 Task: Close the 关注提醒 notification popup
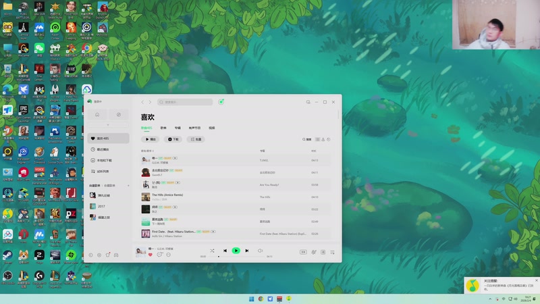536,280
